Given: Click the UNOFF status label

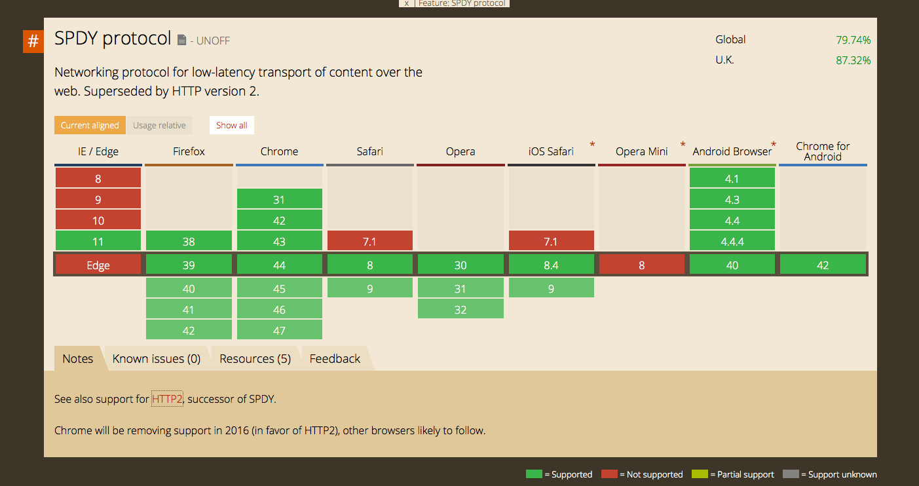Looking at the screenshot, I should (x=213, y=41).
